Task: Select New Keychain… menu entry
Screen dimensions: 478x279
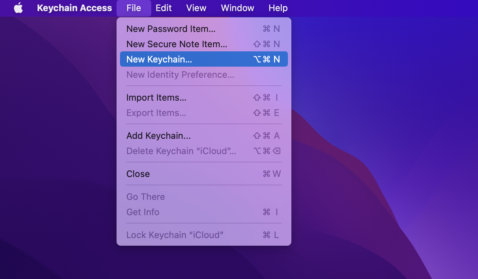Action: (x=204, y=59)
